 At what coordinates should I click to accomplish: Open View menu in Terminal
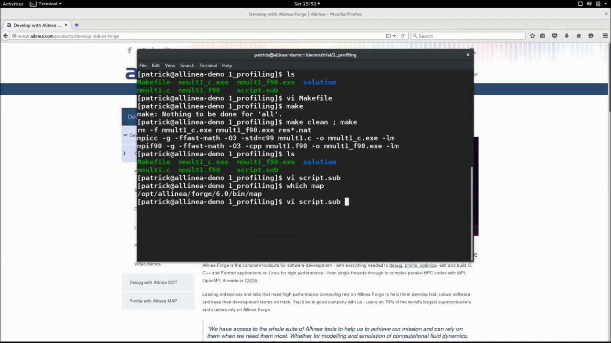[170, 65]
